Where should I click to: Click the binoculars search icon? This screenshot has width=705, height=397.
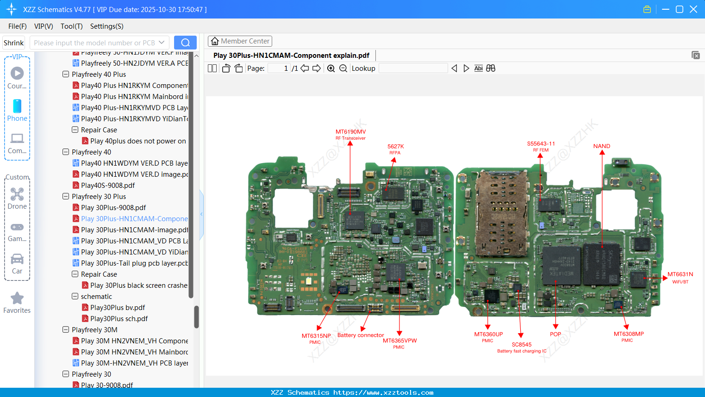[x=491, y=68]
